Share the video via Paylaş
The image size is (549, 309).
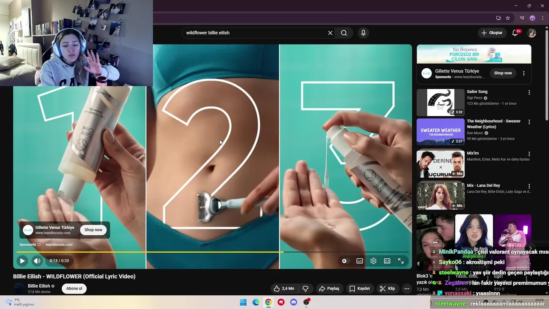(x=329, y=288)
